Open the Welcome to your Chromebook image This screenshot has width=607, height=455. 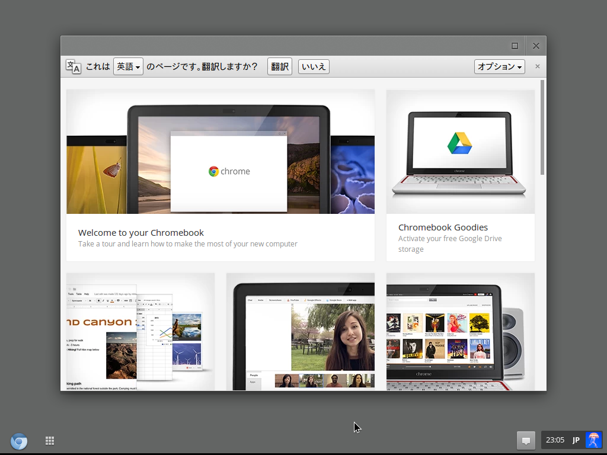tap(221, 152)
